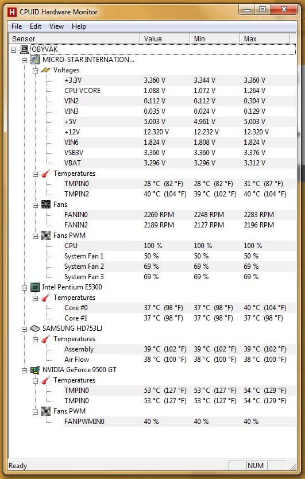Collapse Temperatures under NVIDIA GeForce 9500 GT

tap(36, 381)
